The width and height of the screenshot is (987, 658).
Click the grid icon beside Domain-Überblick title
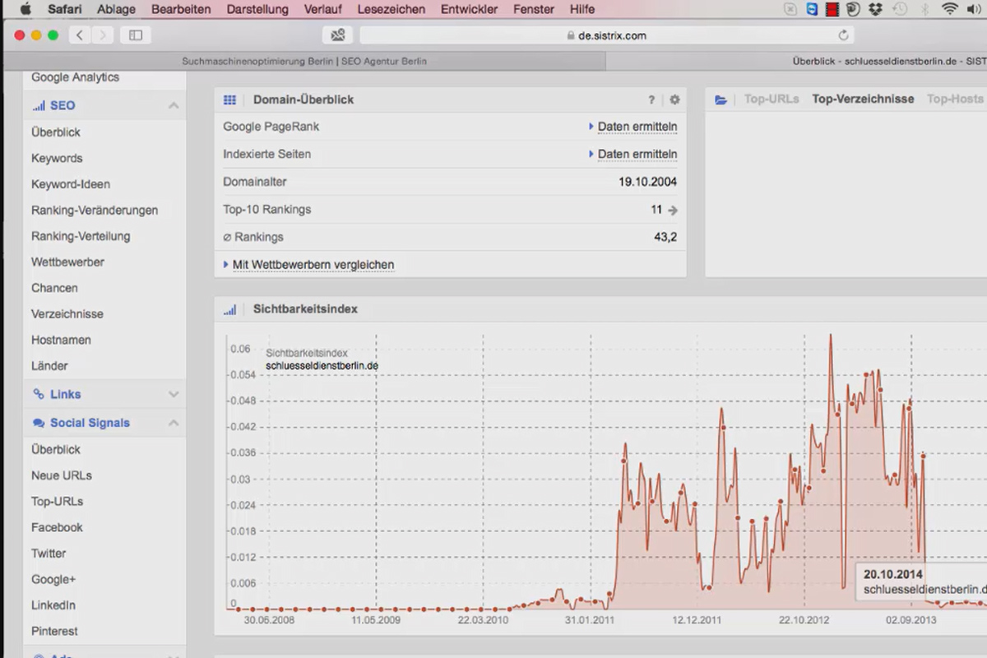(x=229, y=100)
